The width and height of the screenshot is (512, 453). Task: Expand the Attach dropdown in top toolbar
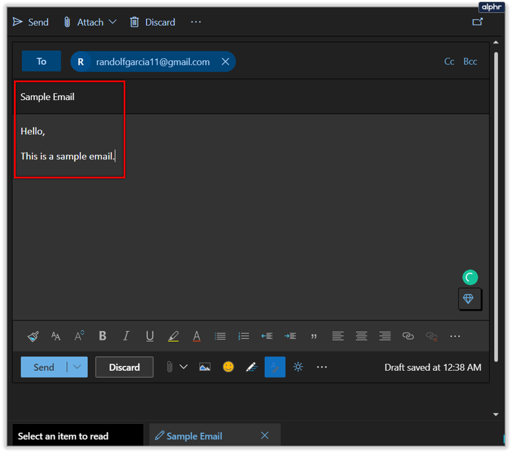pyautogui.click(x=112, y=22)
